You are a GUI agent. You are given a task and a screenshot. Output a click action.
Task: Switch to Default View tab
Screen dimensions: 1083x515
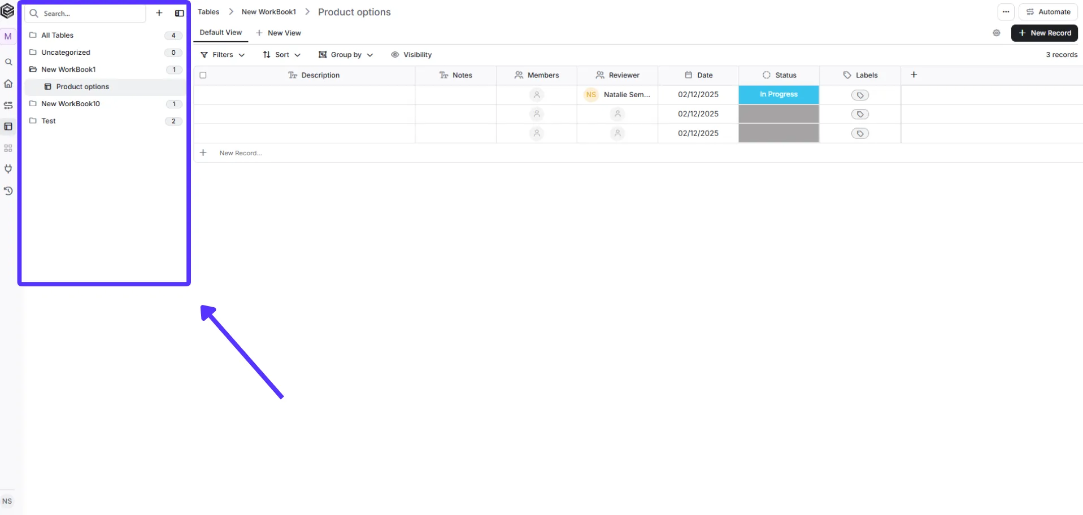[221, 33]
